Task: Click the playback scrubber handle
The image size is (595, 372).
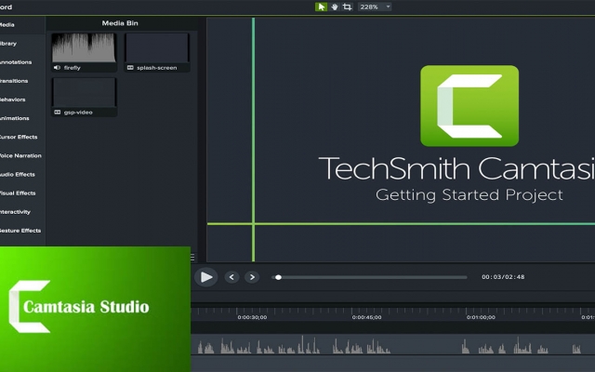Action: pos(279,277)
